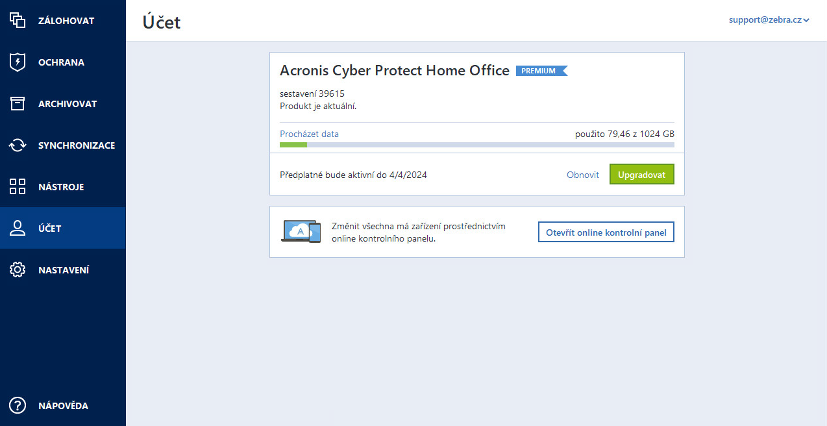The image size is (827, 426).
Task: Open the NÁPOVĚDA help label
Action: (63, 406)
